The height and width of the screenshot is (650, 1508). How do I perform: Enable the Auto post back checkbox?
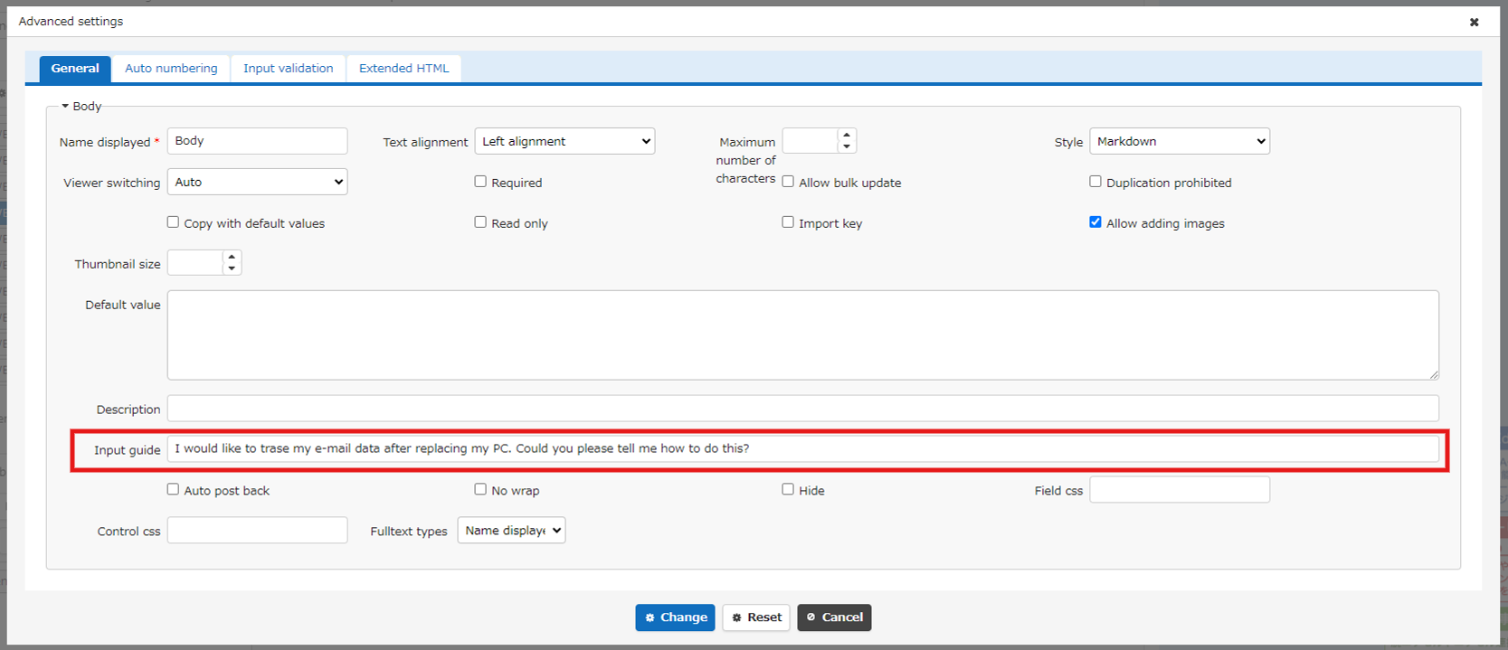point(173,489)
